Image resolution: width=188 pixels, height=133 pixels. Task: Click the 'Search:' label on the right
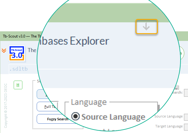click(x=177, y=92)
